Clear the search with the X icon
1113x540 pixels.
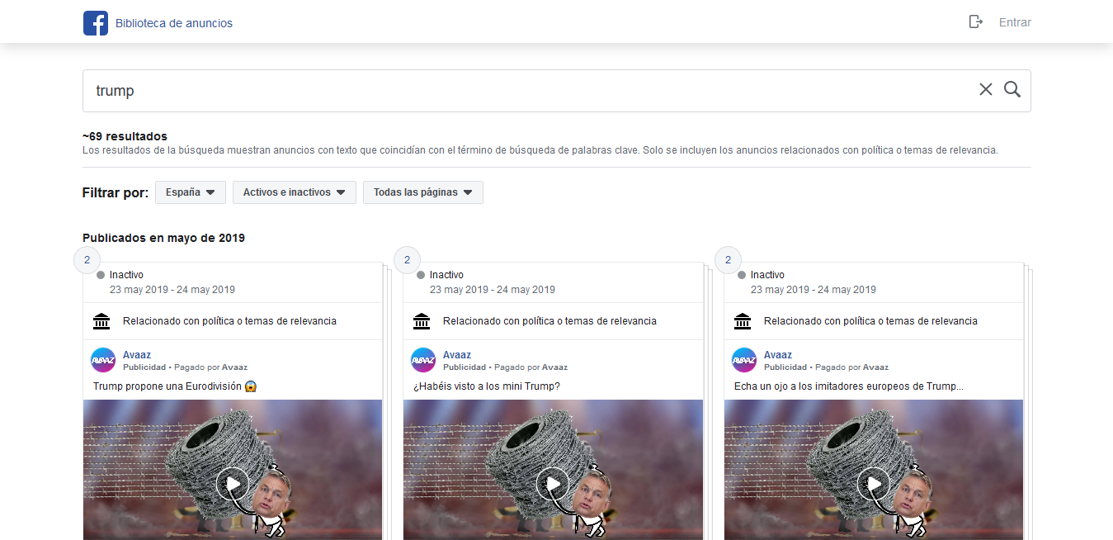coord(986,89)
